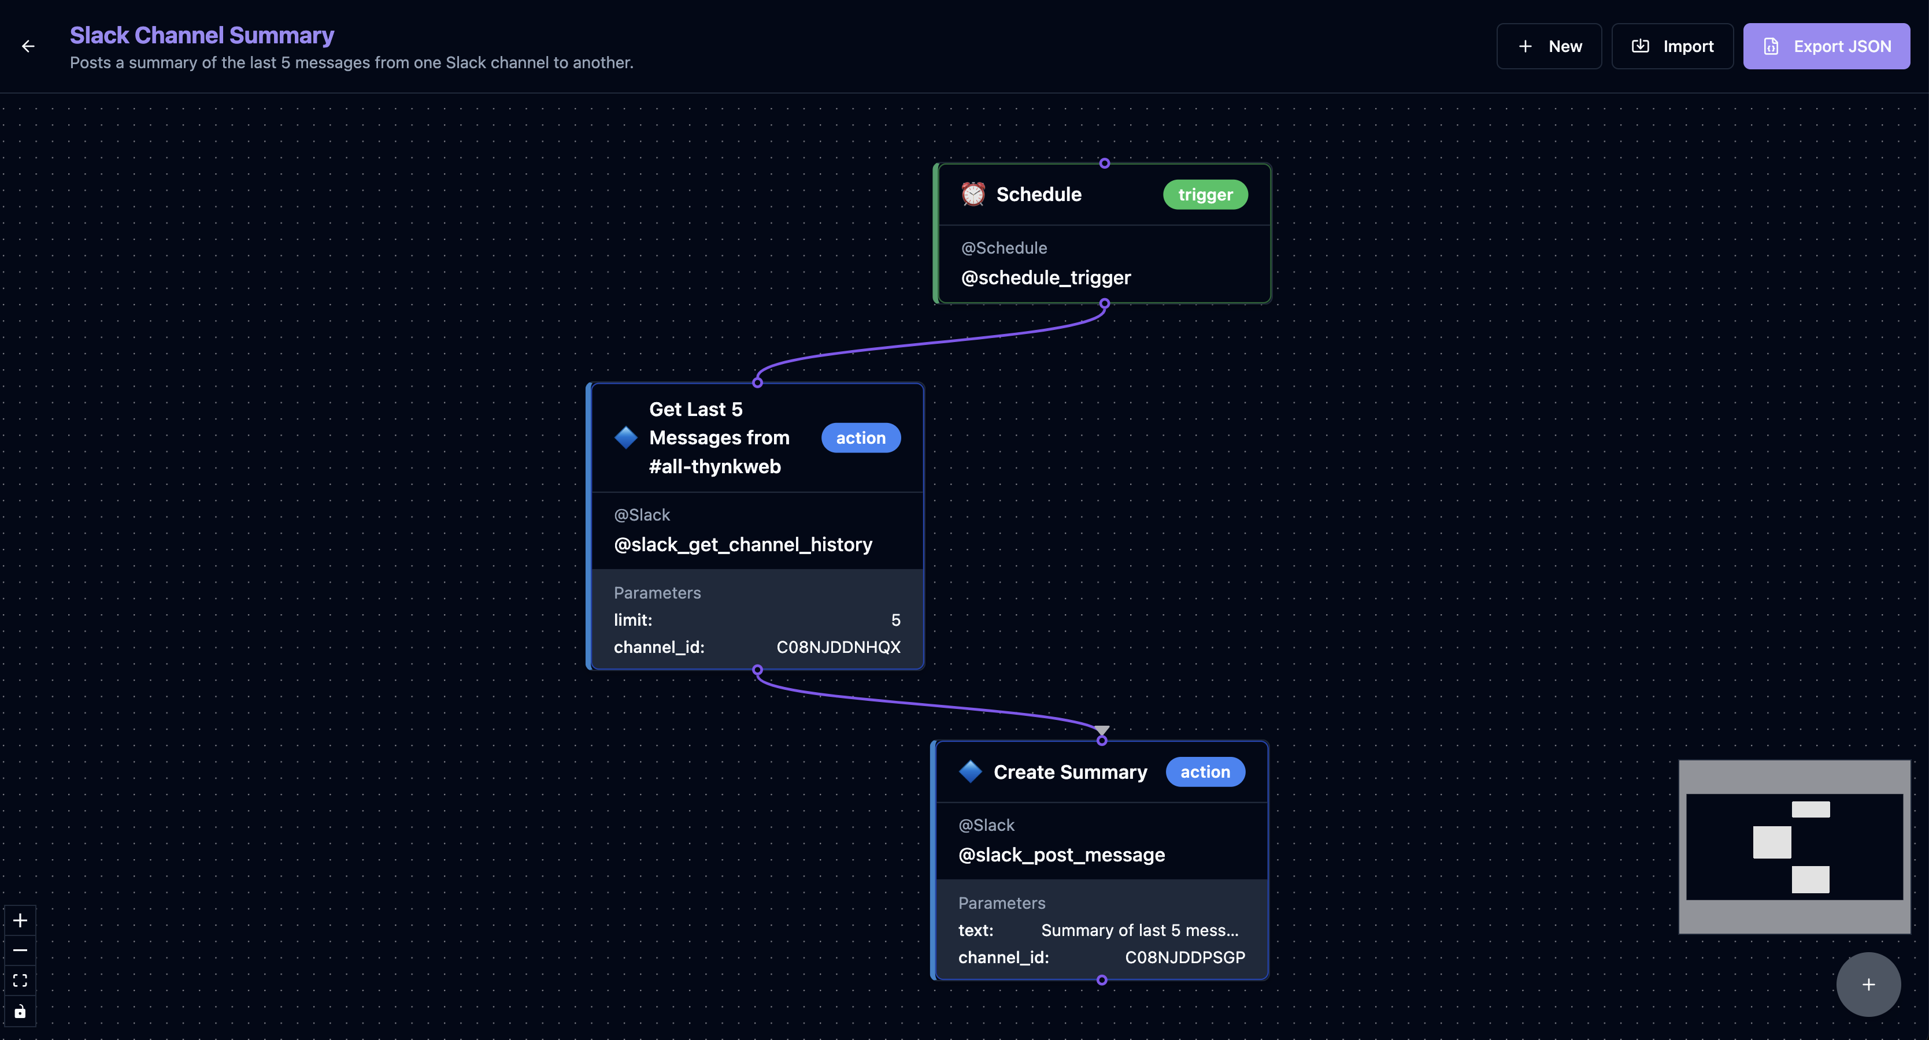1929x1040 pixels.
Task: Click the zoom in canvas control
Action: pyautogui.click(x=20, y=920)
